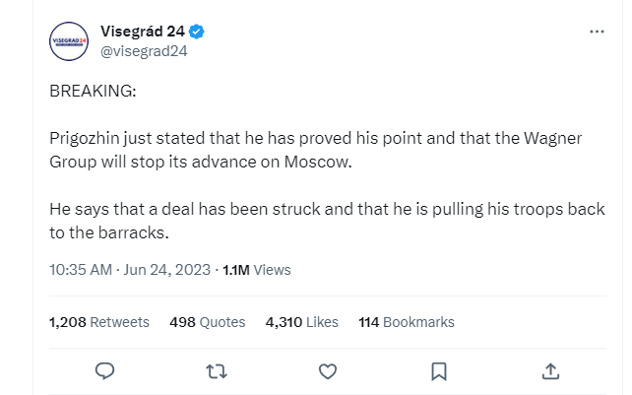Viewport: 632px width, 395px height.
Task: Open the Visegrád 24 profile avatar
Action: (70, 41)
